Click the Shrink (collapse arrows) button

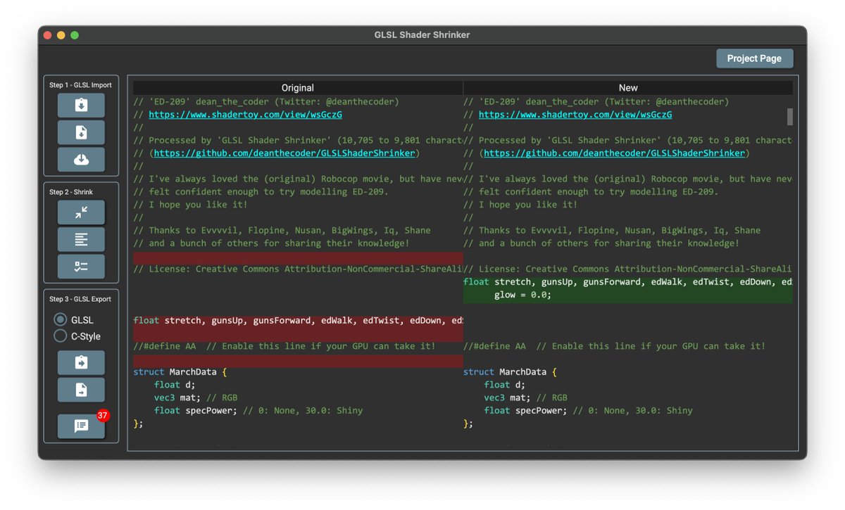81,212
